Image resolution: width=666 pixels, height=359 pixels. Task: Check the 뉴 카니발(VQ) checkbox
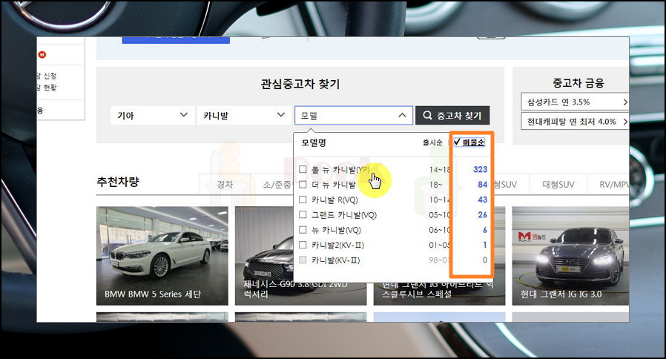[x=303, y=230]
